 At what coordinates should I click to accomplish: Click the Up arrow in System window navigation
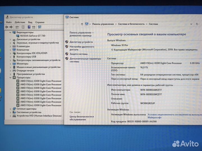click(82, 24)
